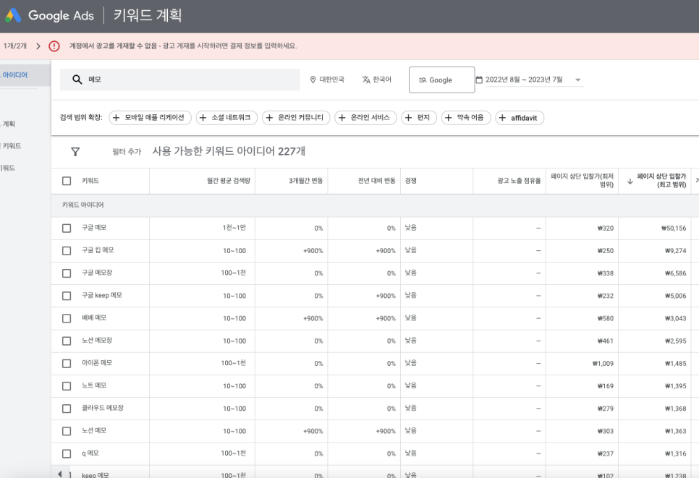This screenshot has height=478, width=699.
Task: Check the box for 아이폰 메모
Action: 67,364
